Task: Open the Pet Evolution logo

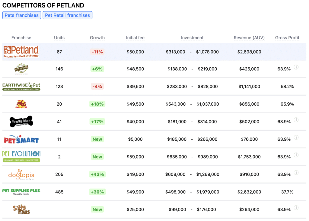Action: [21, 156]
